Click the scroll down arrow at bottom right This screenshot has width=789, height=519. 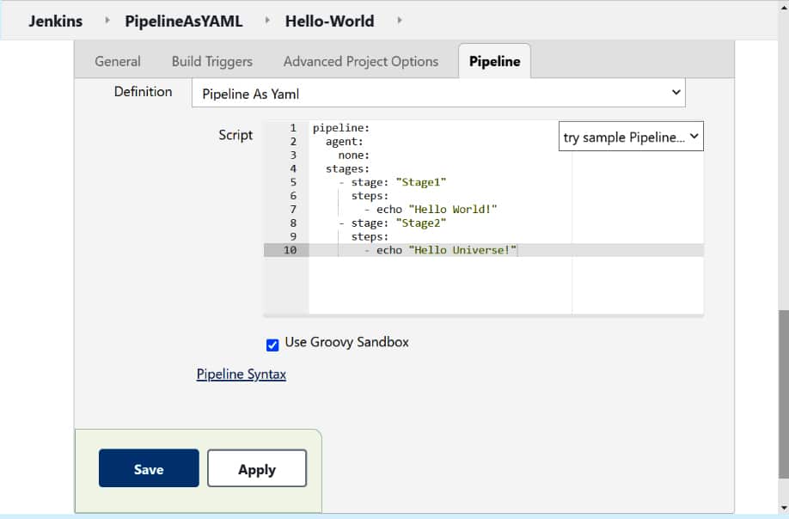(x=782, y=507)
